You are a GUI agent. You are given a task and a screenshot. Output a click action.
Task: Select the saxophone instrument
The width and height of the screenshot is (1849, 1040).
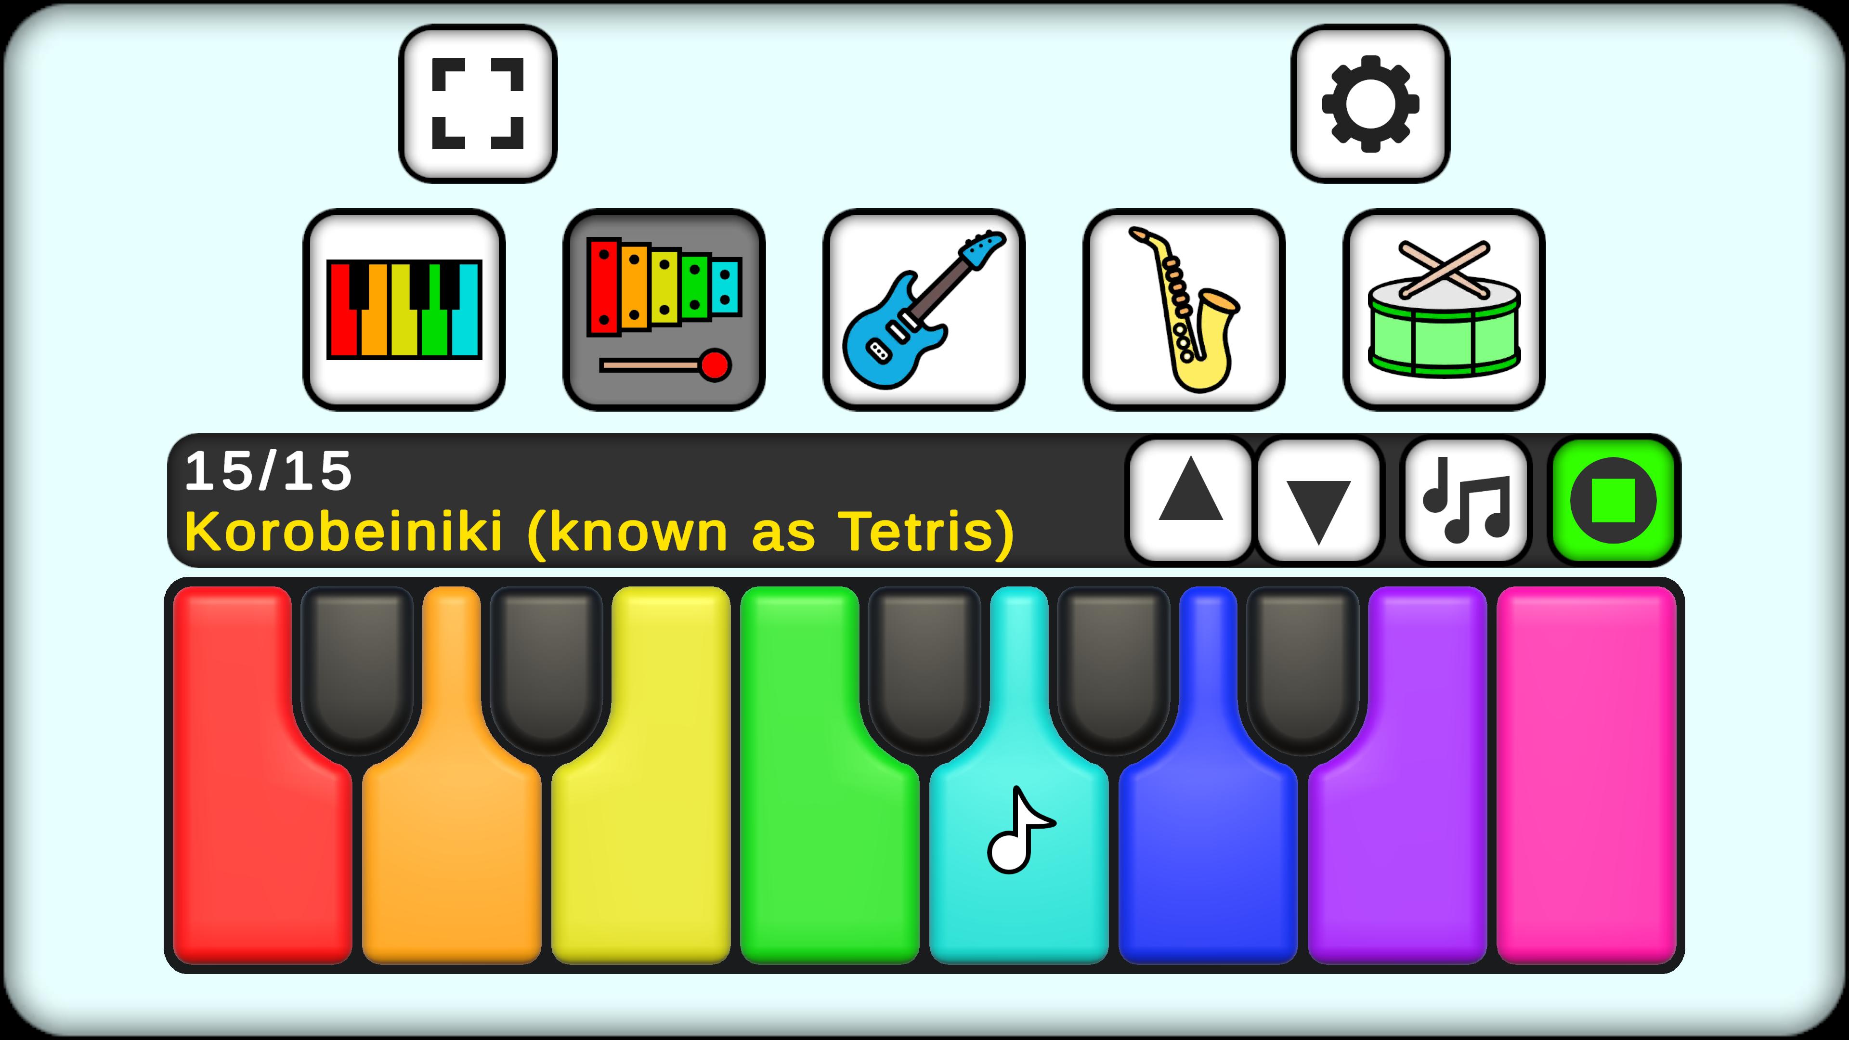(x=1184, y=309)
